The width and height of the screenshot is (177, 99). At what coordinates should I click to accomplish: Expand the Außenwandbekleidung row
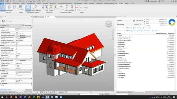point(118,39)
